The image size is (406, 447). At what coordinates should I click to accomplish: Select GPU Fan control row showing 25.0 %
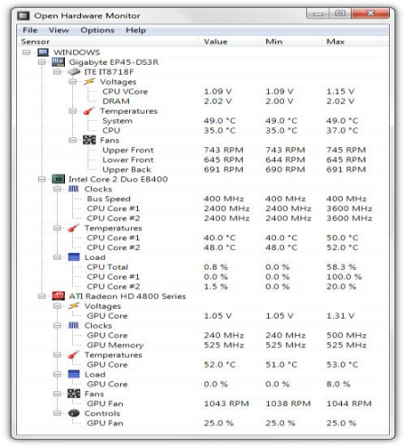pyautogui.click(x=203, y=423)
